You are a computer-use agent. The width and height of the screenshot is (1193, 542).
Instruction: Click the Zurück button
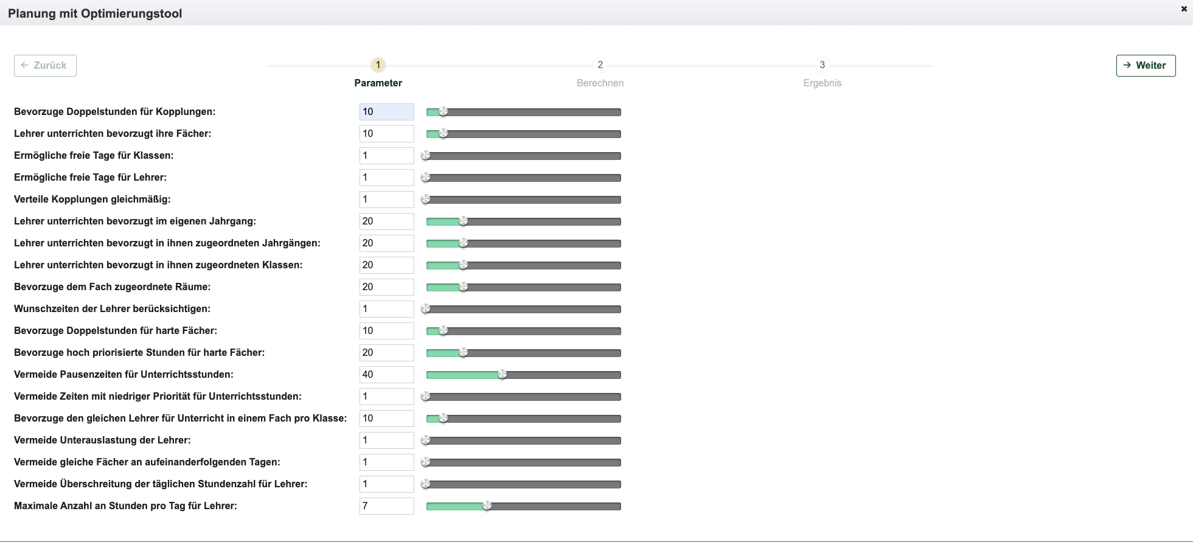(x=45, y=66)
